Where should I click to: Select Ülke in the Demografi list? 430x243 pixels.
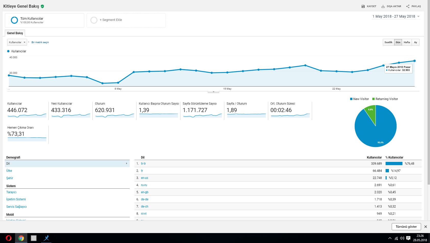[x=9, y=171]
